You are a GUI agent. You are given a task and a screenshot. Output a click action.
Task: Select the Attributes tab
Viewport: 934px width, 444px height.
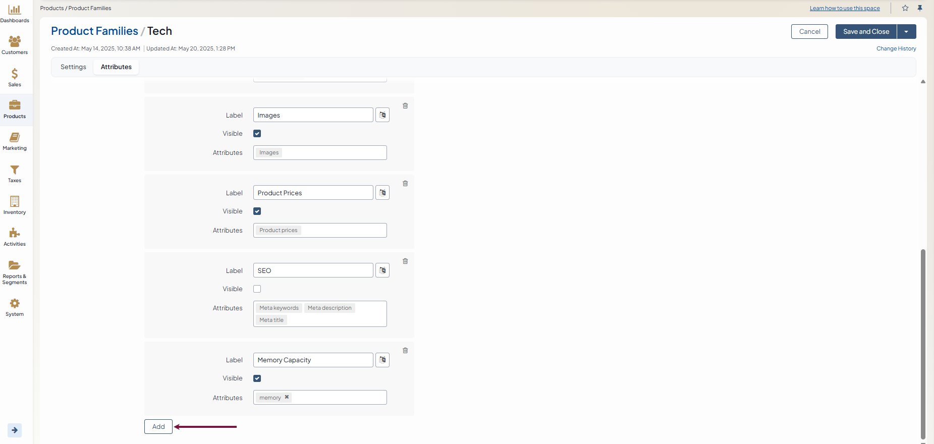(x=116, y=67)
